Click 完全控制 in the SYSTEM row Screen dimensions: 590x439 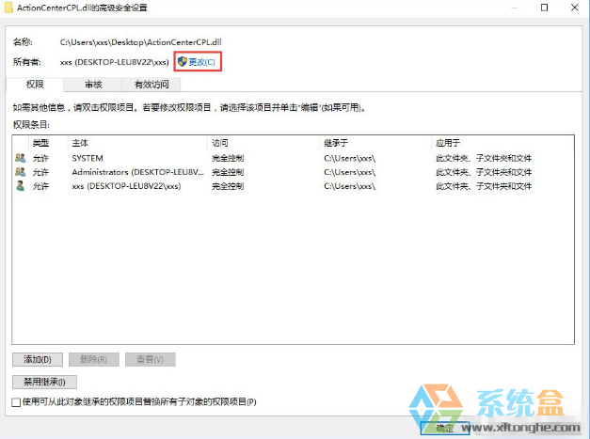[228, 158]
